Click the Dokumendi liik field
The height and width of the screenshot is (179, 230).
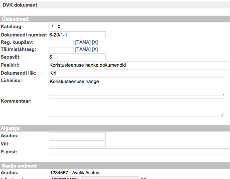coord(139,73)
